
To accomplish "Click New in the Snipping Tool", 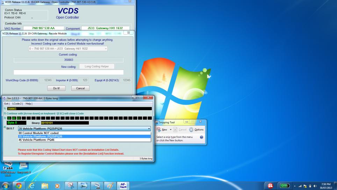I will pyautogui.click(x=162, y=129).
